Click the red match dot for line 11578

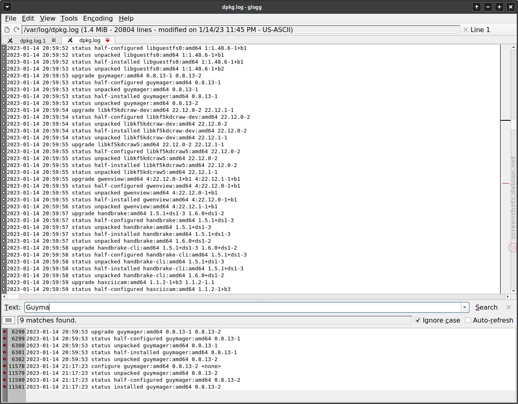[x=4, y=366]
